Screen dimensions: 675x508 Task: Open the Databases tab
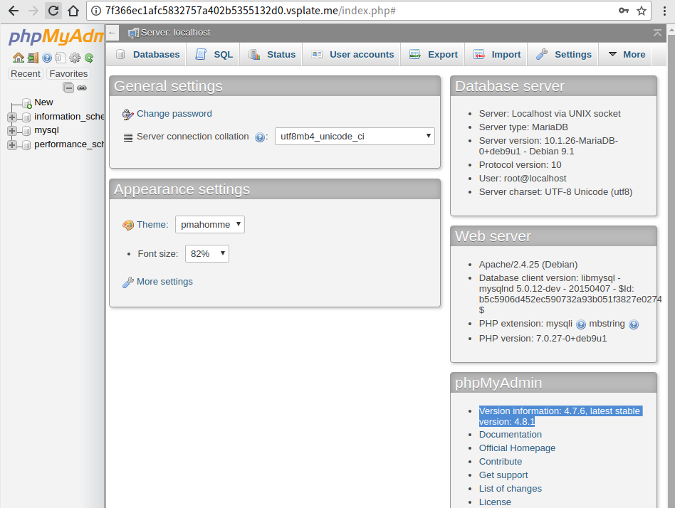click(147, 55)
